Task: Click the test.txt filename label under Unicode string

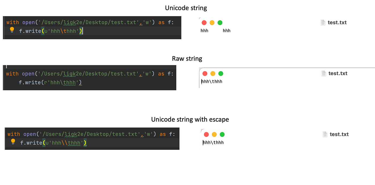Action: 337,22
